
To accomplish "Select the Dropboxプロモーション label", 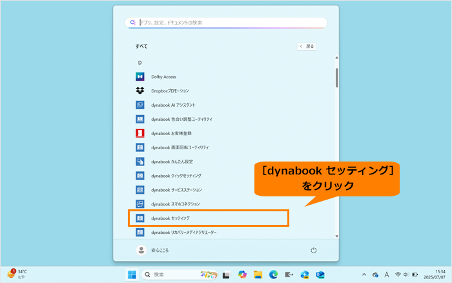I will tap(170, 91).
